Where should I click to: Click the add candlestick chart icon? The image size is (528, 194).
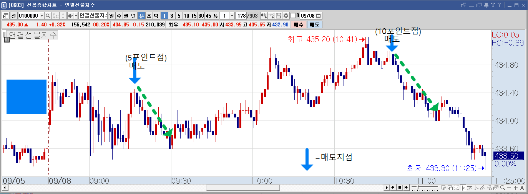(264, 16)
